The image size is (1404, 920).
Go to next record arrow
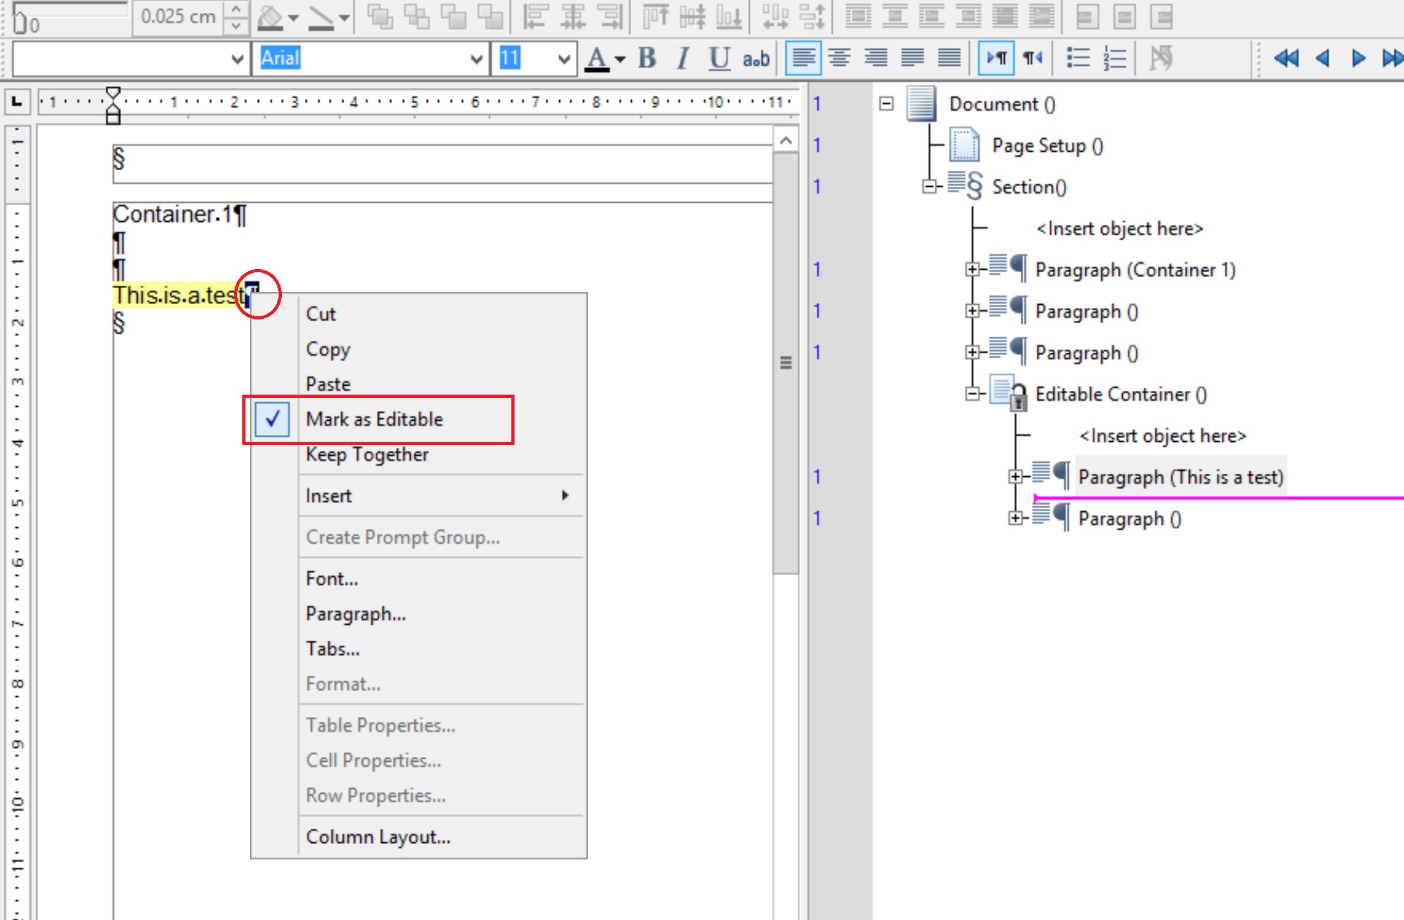pos(1358,59)
